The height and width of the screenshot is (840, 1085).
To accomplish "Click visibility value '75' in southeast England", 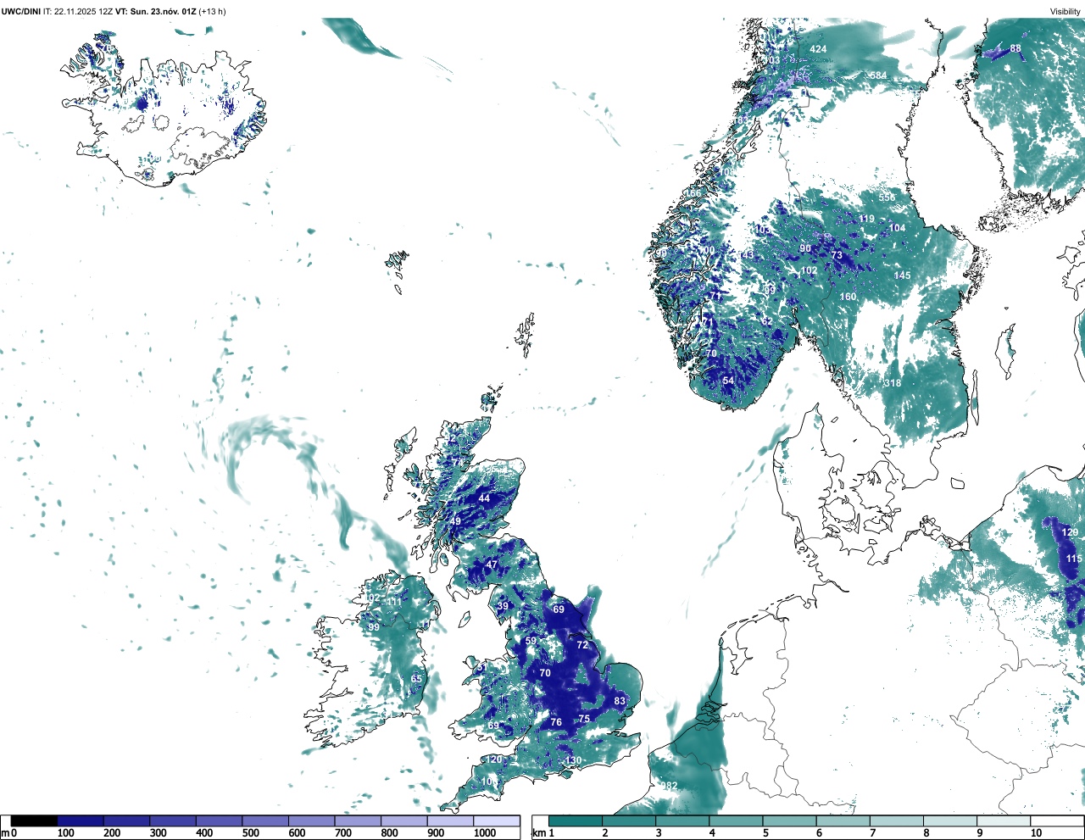I will (584, 719).
